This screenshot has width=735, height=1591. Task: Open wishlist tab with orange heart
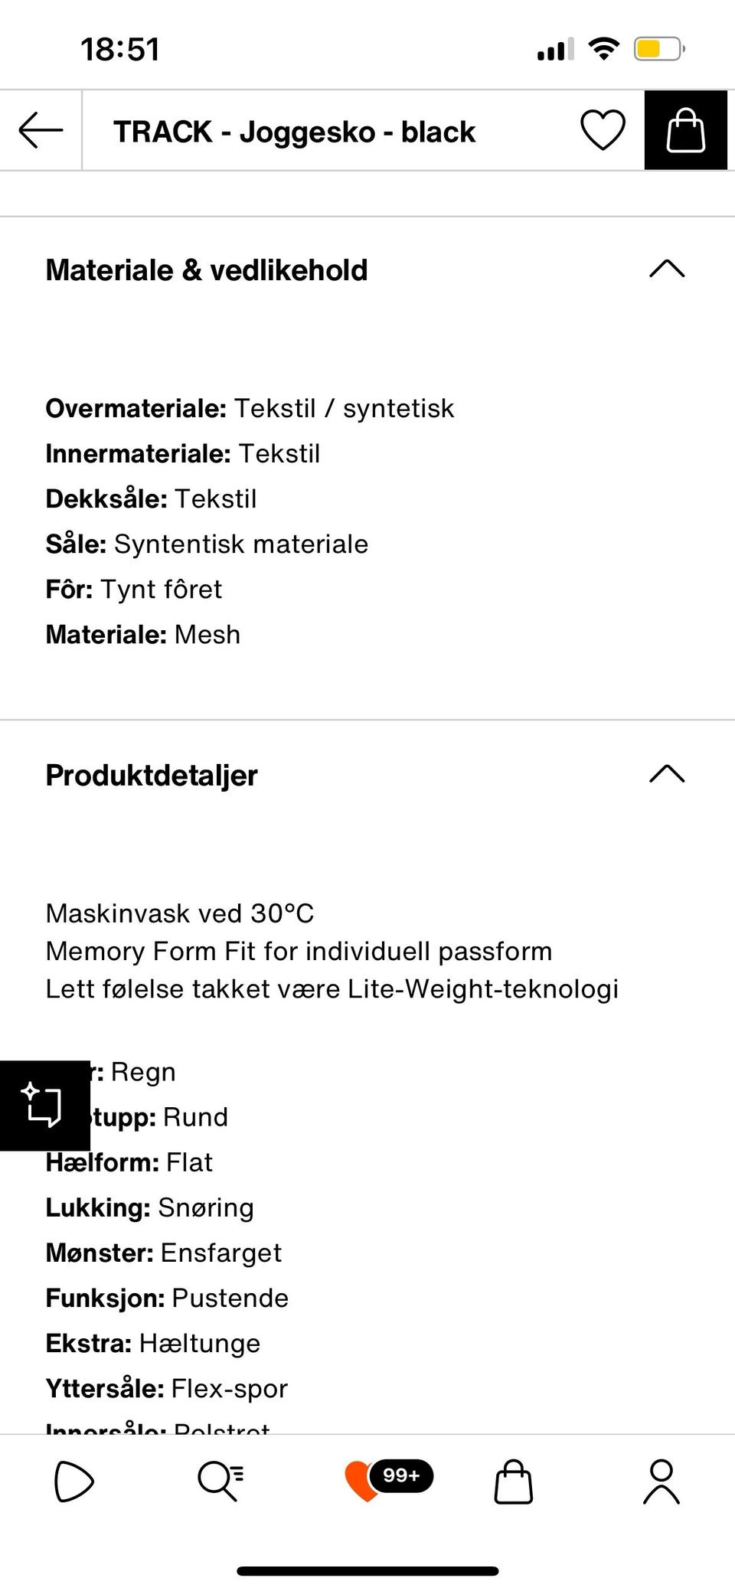coord(362,1482)
